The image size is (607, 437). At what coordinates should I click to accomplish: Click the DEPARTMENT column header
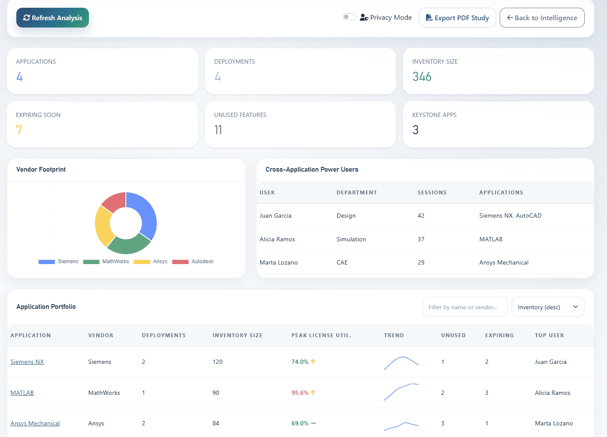coord(357,193)
